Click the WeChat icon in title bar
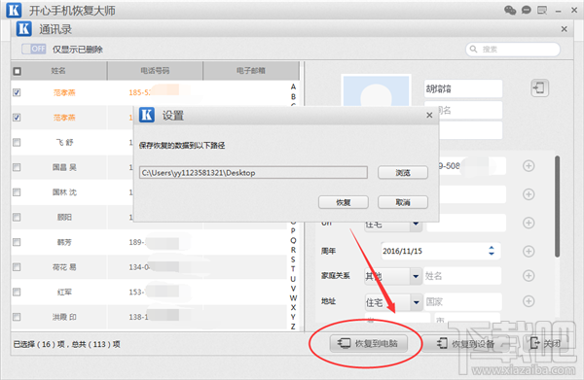 (510, 10)
